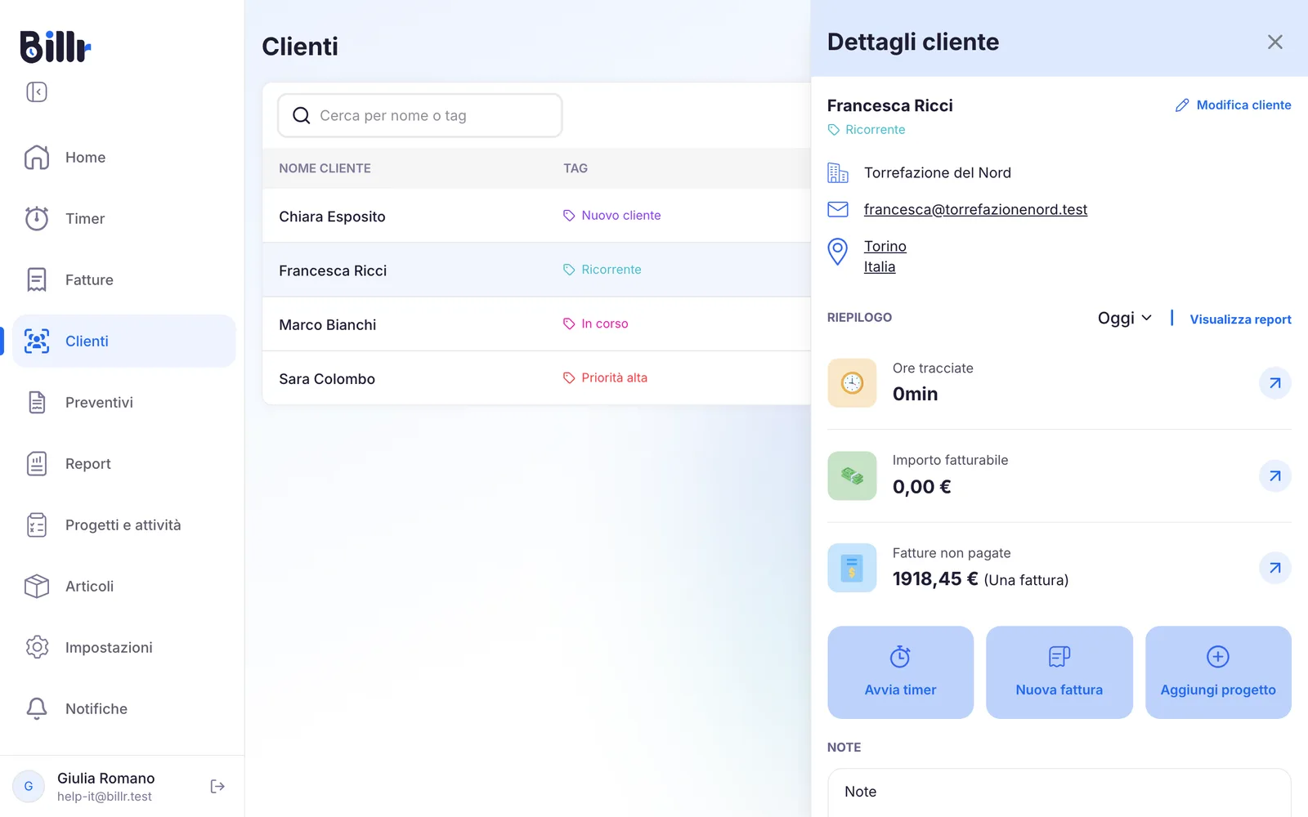Click the Aggiungi progetto button
The height and width of the screenshot is (817, 1308).
point(1218,672)
